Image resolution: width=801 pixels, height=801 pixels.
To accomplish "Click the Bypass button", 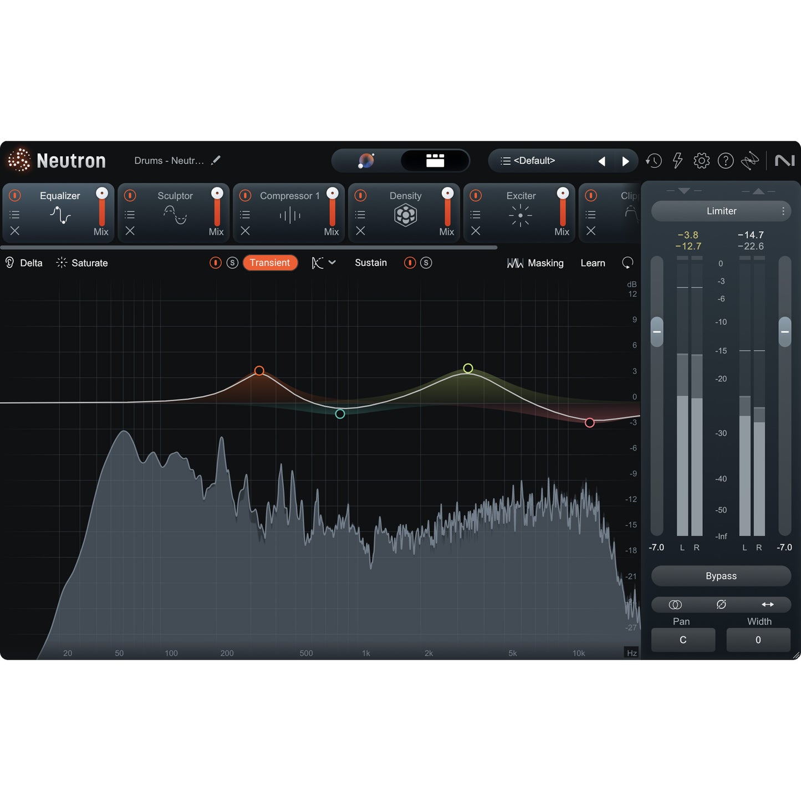I will [721, 576].
